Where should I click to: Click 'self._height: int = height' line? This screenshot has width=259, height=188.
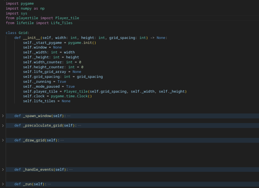point(51,57)
